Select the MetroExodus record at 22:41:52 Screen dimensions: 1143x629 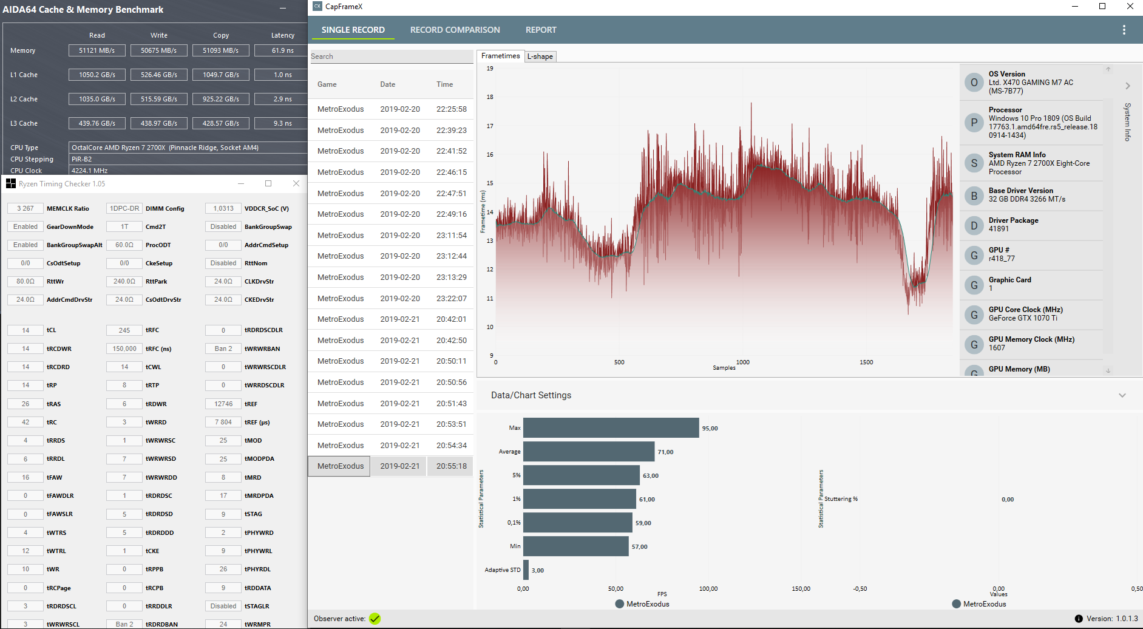point(392,151)
